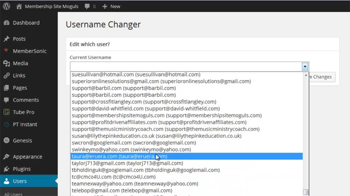Open the site home icon

(x=19, y=6)
